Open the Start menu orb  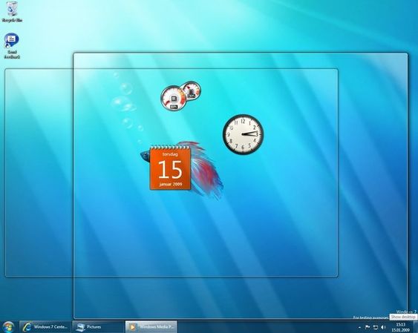[x=8, y=326]
